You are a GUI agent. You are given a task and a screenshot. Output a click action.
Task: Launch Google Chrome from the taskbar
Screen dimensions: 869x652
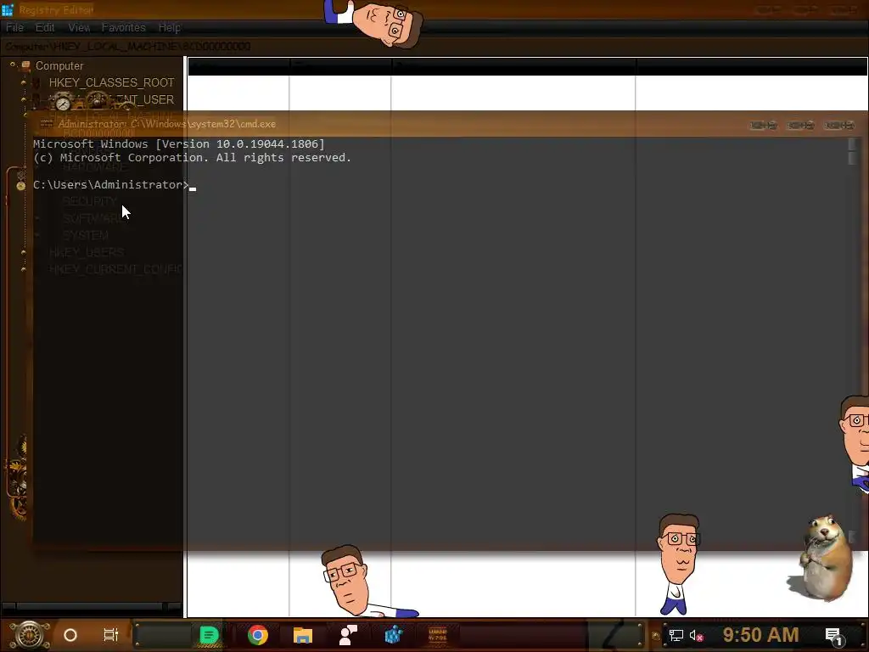coord(258,635)
